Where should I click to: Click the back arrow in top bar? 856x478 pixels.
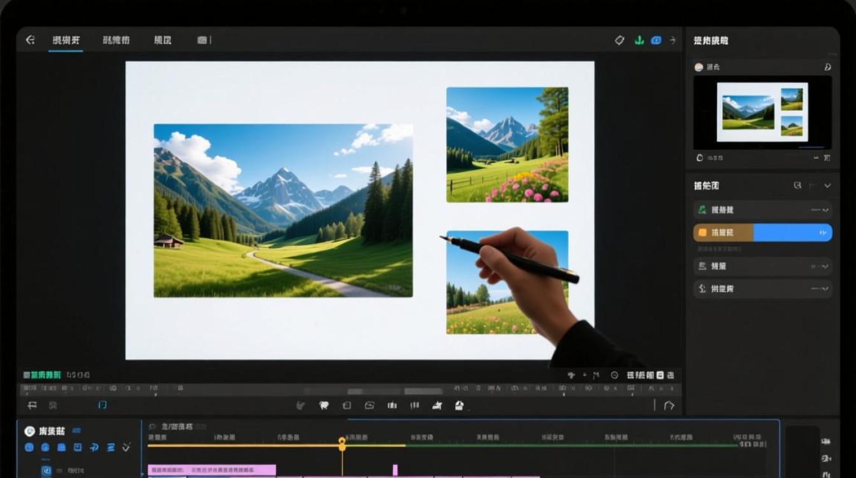point(30,40)
